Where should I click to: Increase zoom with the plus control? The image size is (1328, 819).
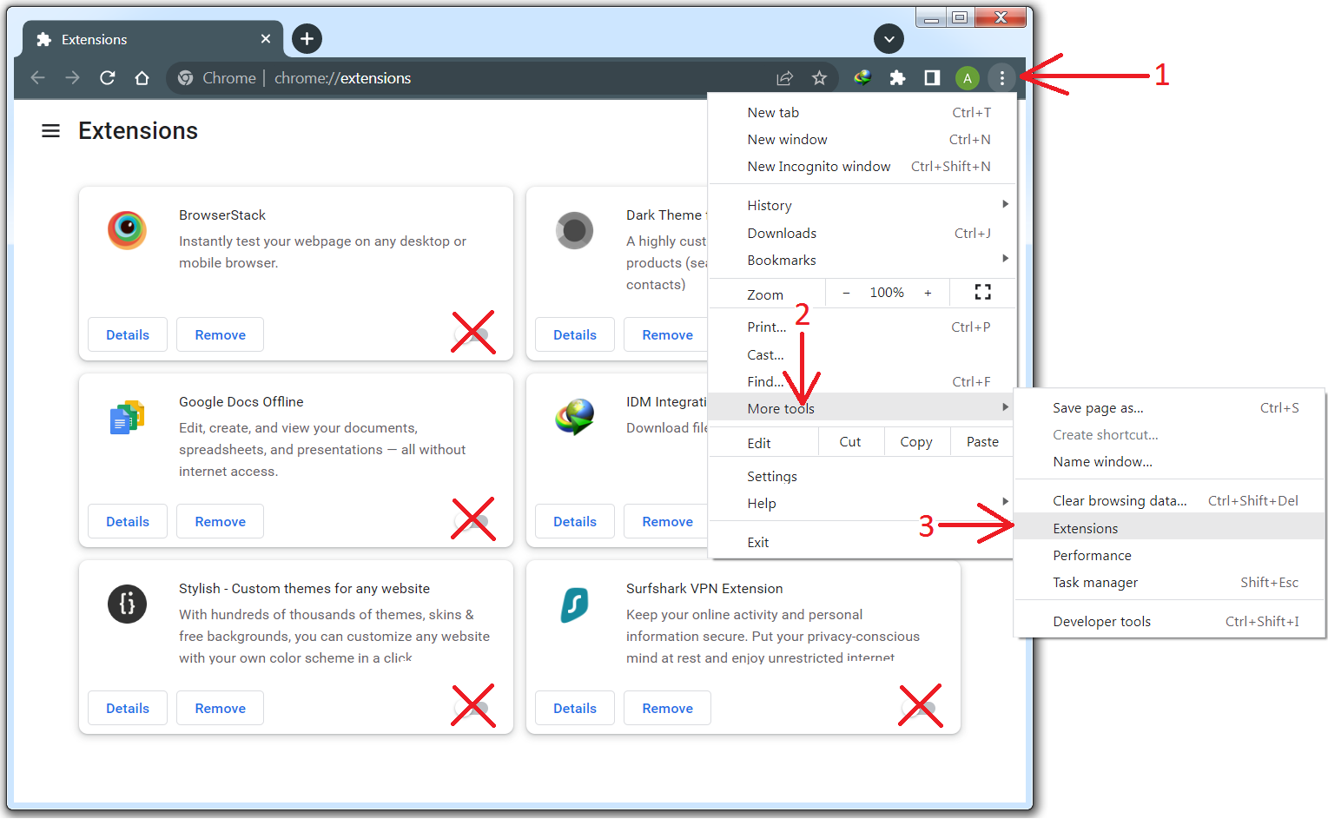point(928,292)
